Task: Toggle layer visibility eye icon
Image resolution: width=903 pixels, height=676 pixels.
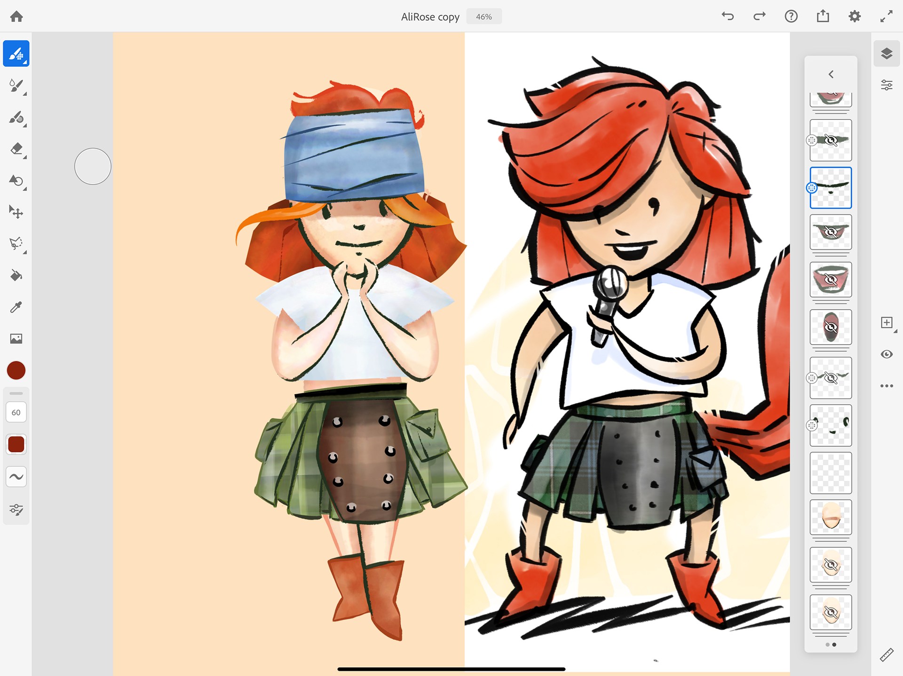Action: point(887,354)
